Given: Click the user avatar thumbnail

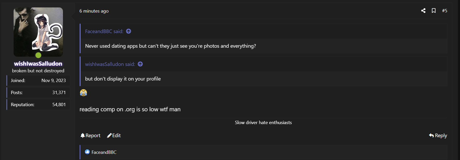Looking at the screenshot, I should (x=38, y=32).
